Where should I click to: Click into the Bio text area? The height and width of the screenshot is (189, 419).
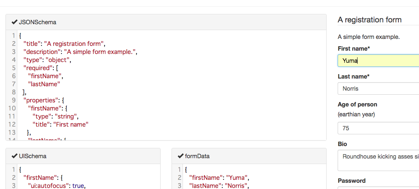[x=378, y=160]
